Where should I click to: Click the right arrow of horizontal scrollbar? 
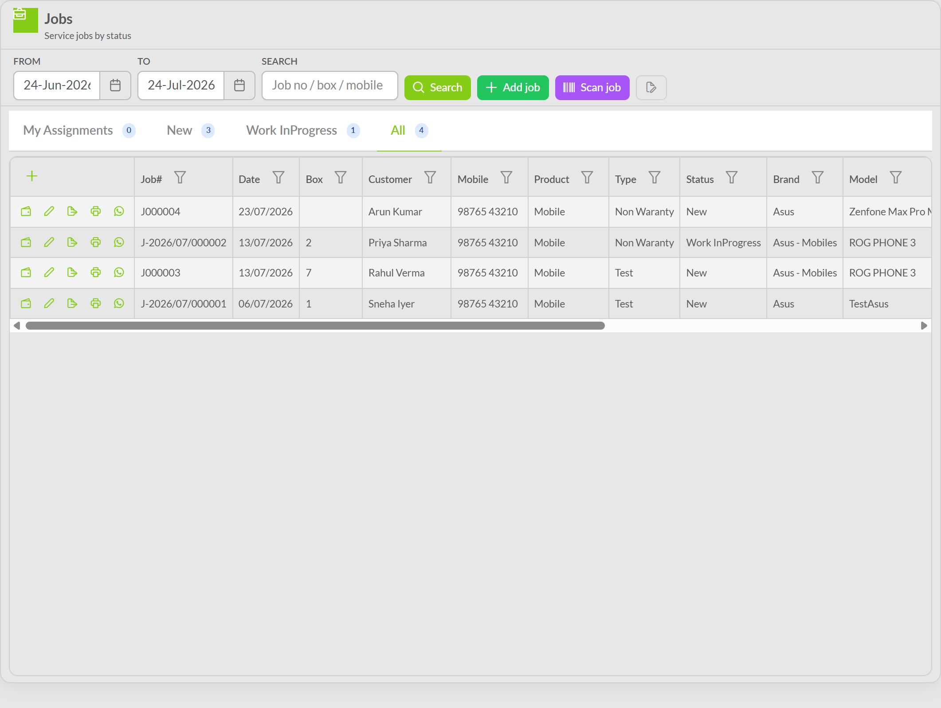pos(924,326)
